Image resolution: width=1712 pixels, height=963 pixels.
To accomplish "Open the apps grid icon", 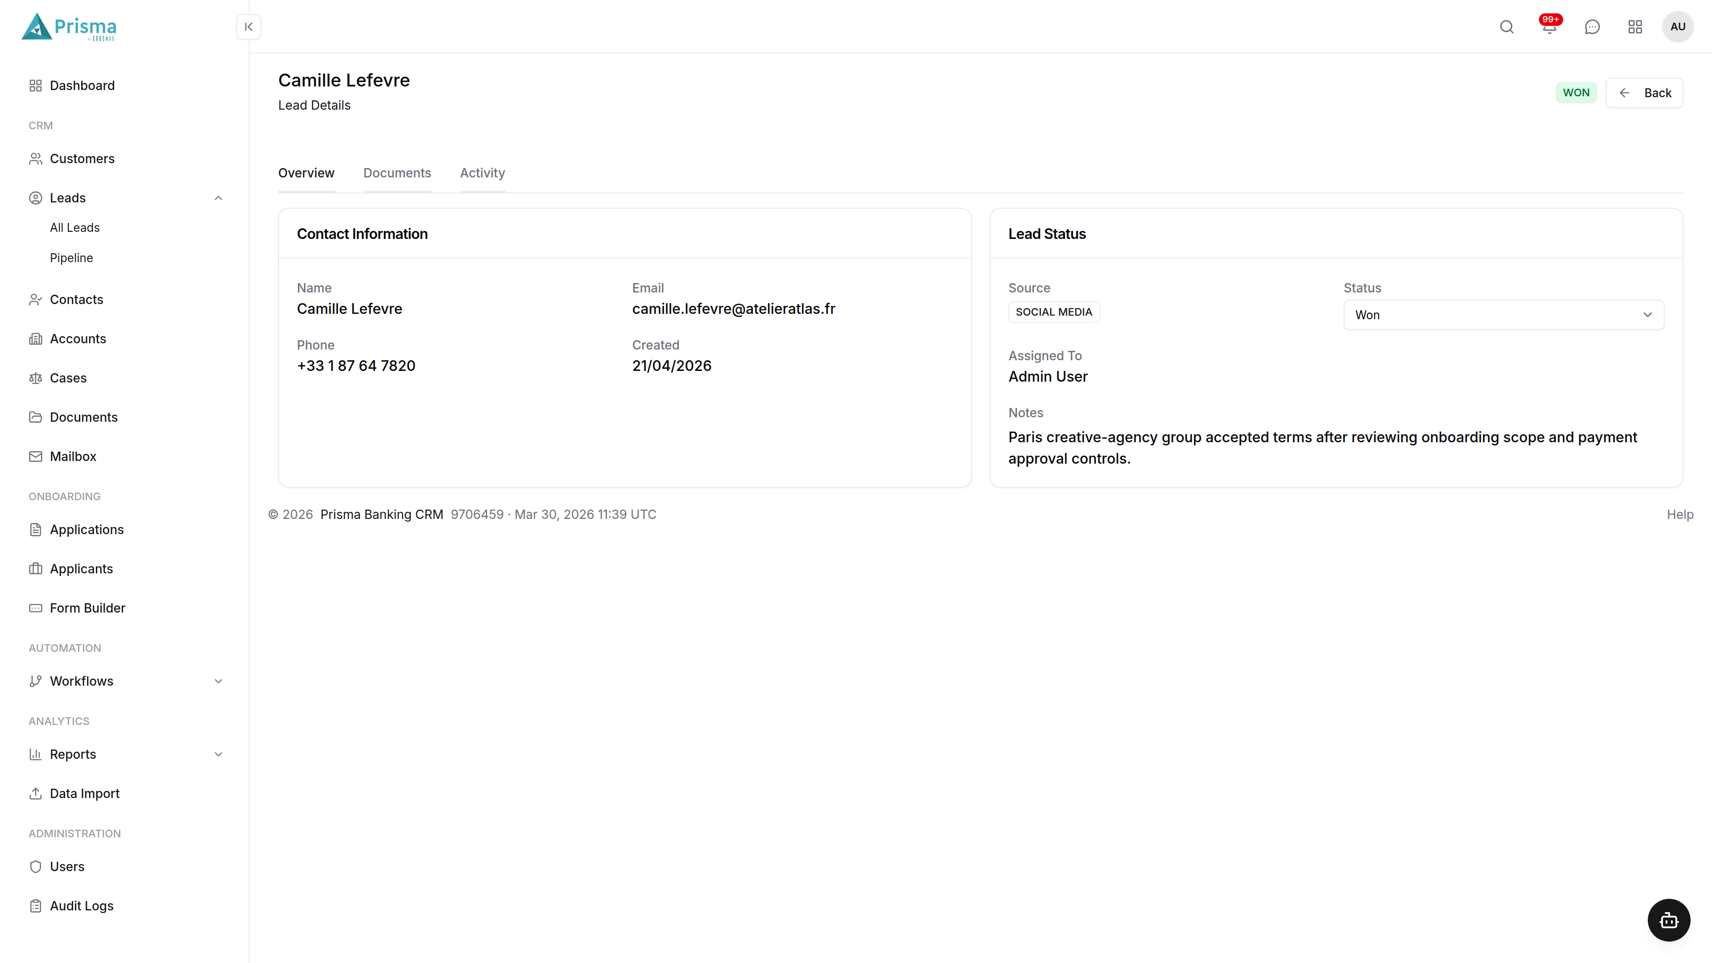I will click(1635, 27).
